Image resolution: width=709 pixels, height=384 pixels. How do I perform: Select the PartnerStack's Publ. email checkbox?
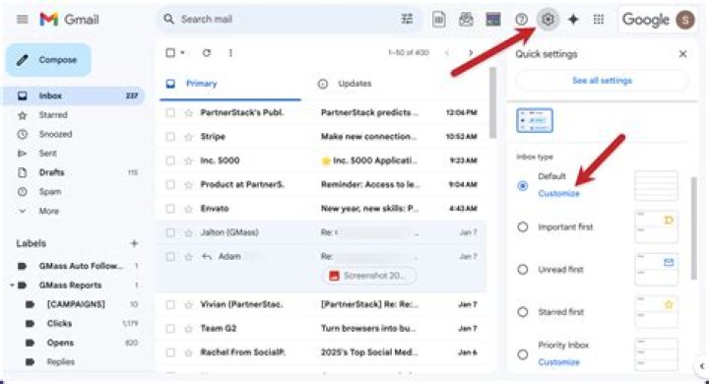[170, 112]
